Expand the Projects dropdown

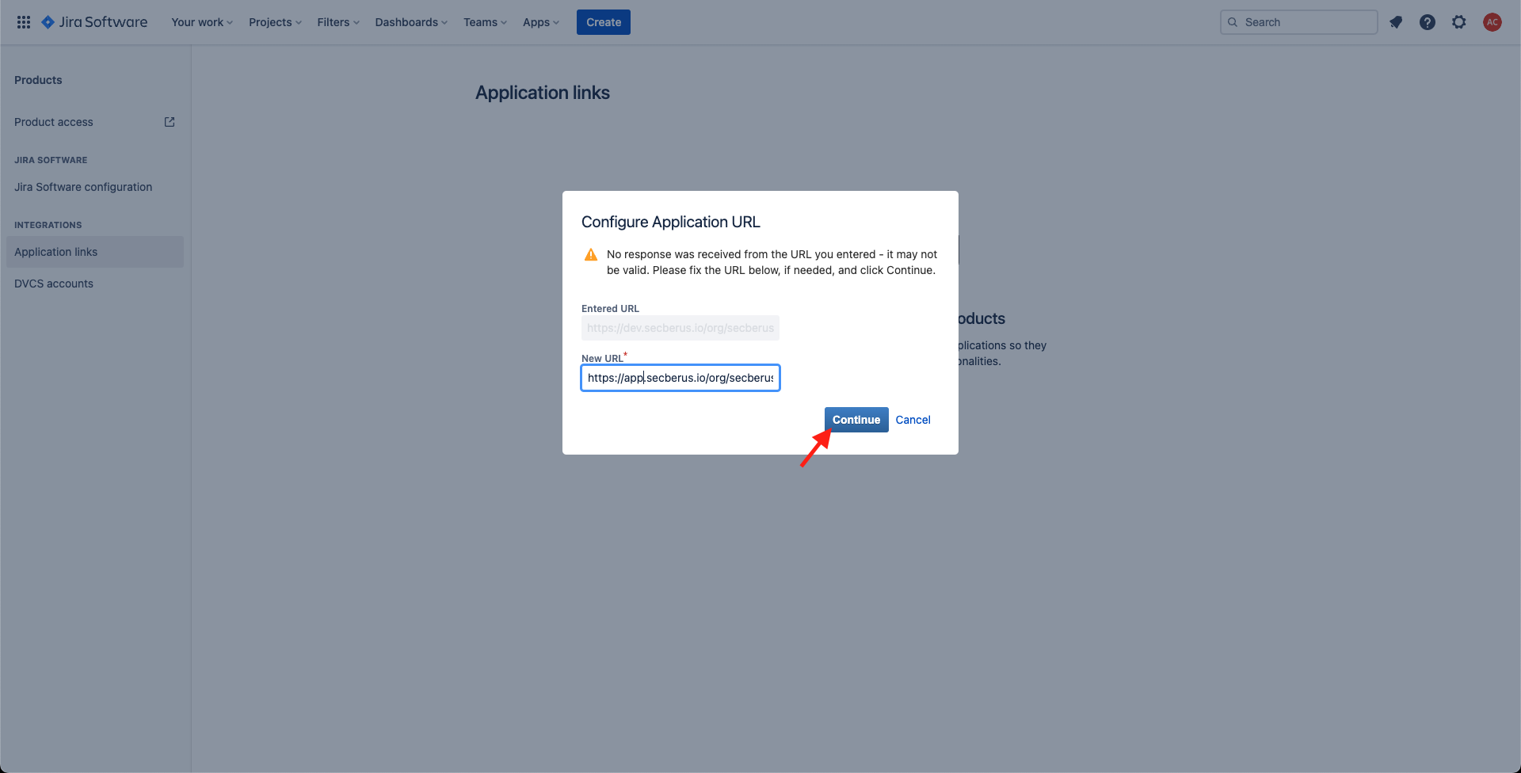pos(275,22)
